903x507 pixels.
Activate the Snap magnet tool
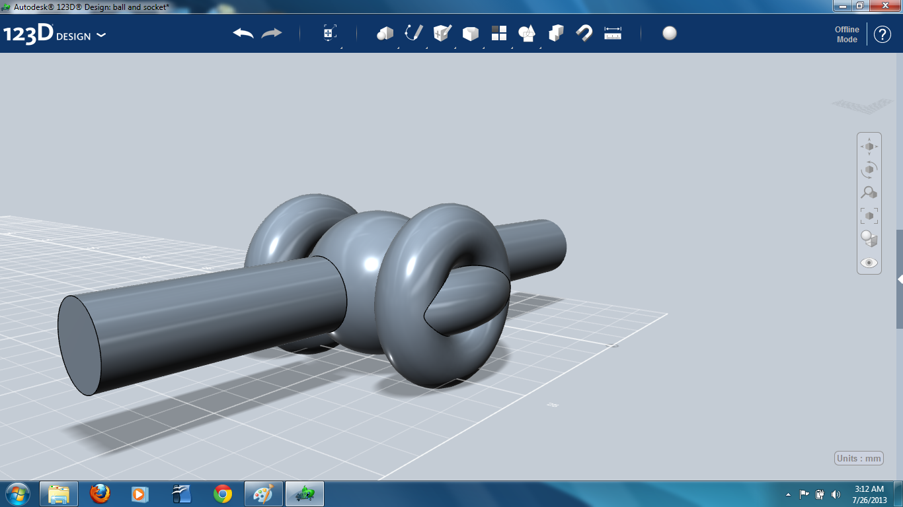click(x=584, y=33)
